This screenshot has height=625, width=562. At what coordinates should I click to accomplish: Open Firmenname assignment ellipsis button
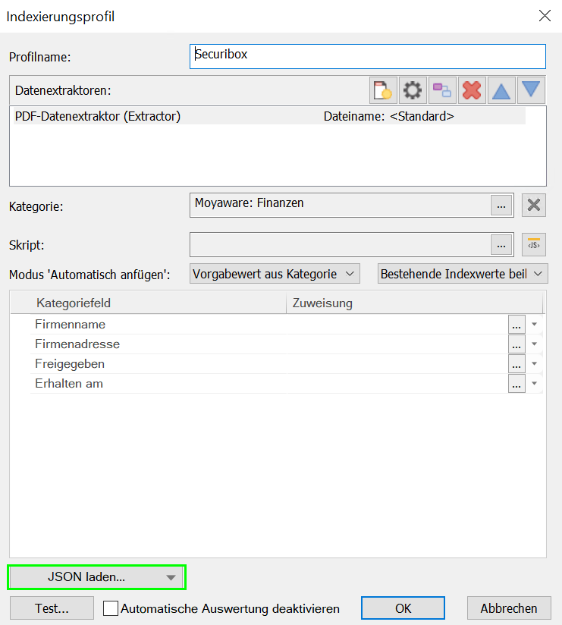pos(516,324)
